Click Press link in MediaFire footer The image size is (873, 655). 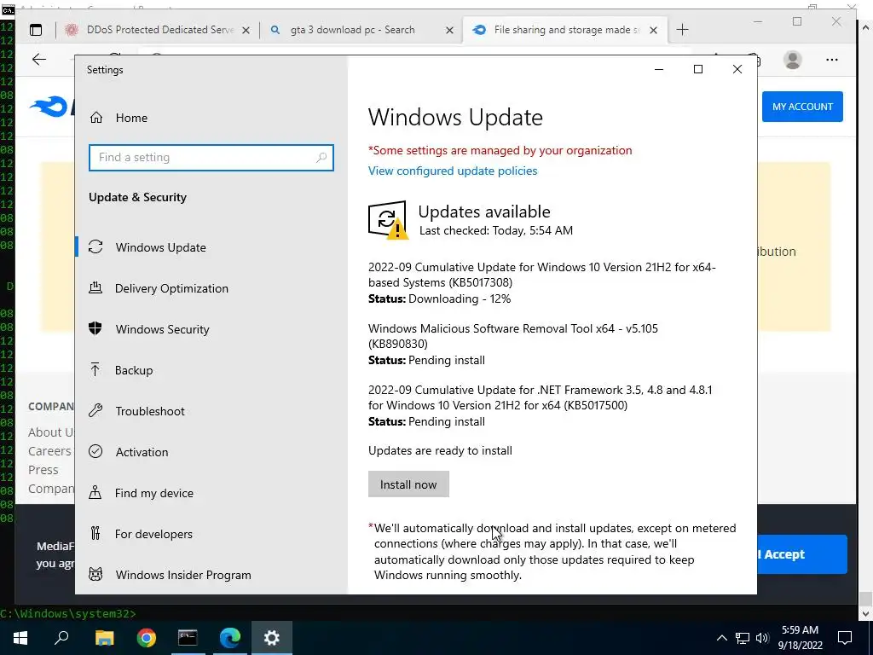click(x=43, y=470)
